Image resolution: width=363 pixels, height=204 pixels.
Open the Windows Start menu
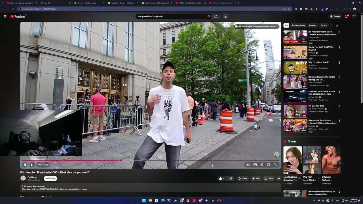point(144,201)
